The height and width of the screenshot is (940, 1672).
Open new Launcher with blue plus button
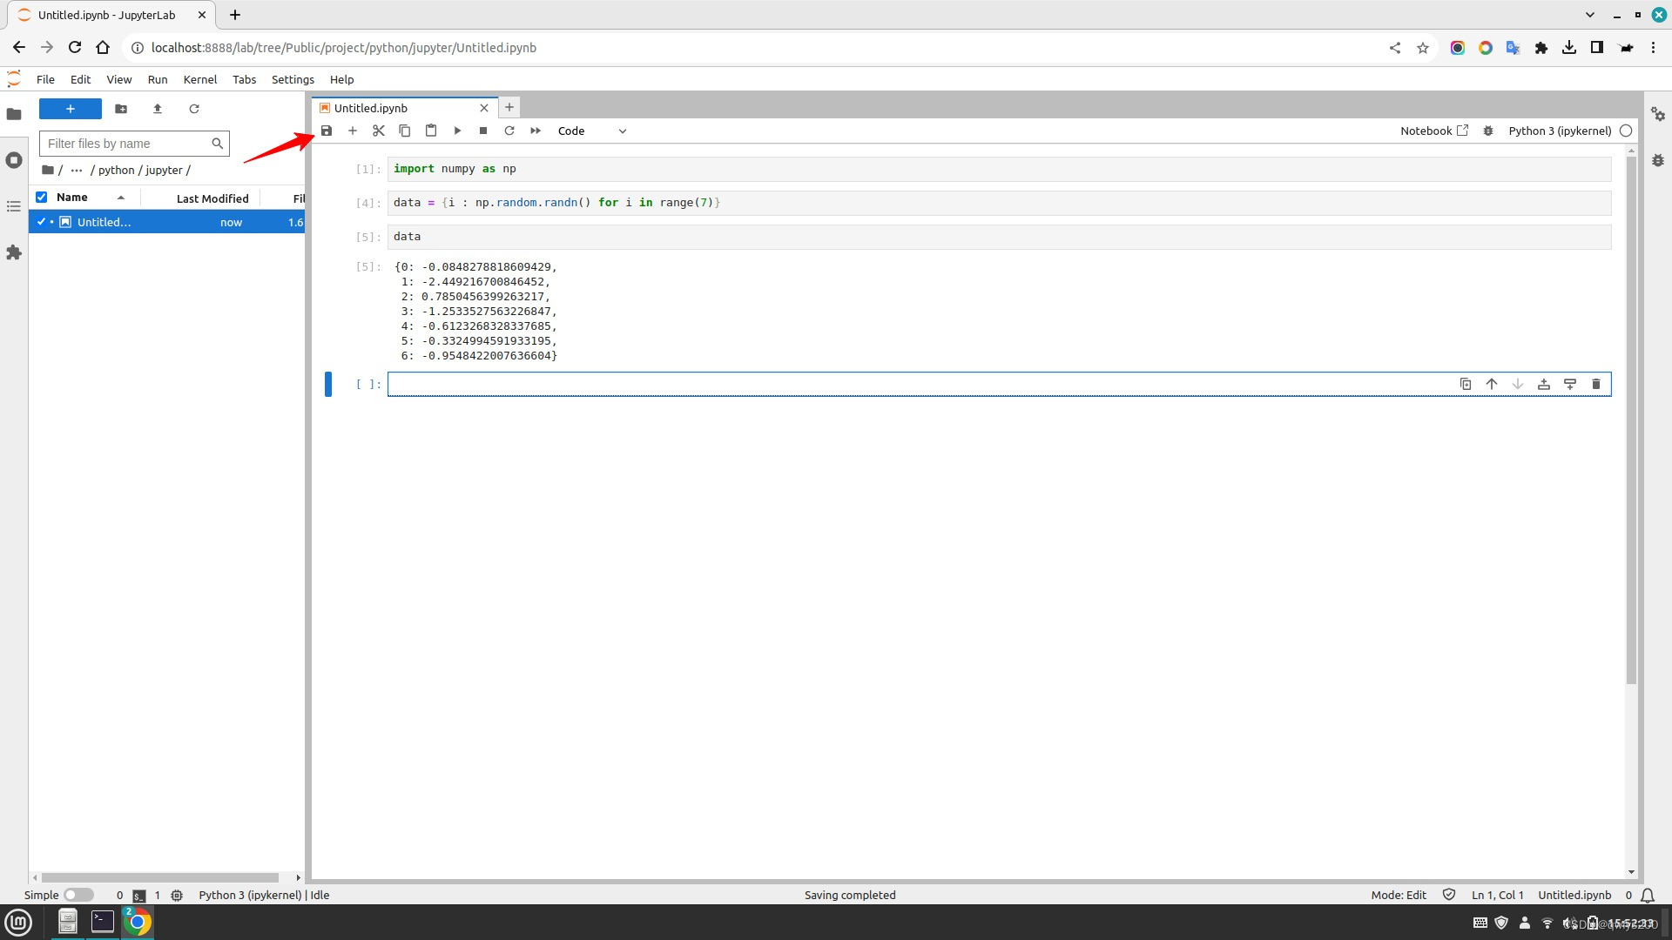(x=71, y=109)
